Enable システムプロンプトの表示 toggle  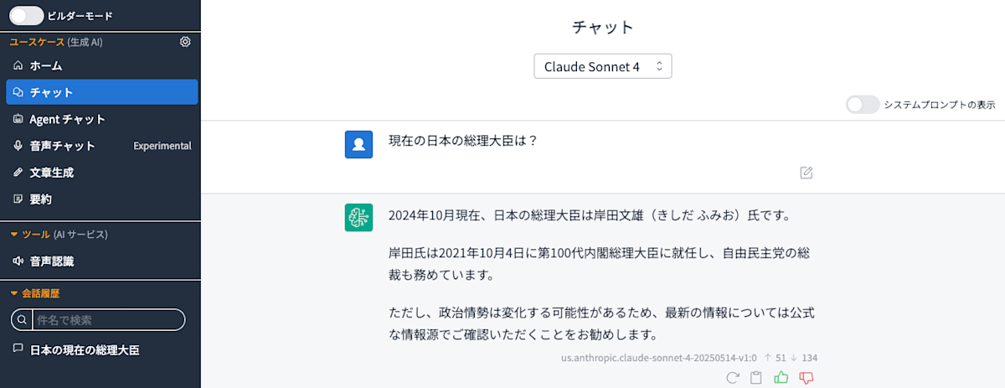click(862, 105)
